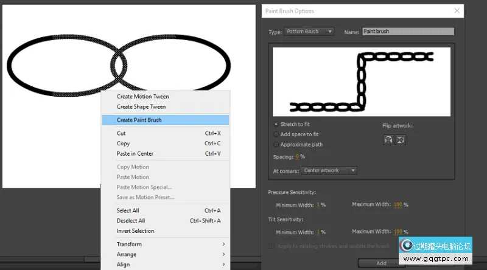Click Pressure Sensitivity Maximum Width value
This screenshot has height=270, width=487.
point(398,205)
